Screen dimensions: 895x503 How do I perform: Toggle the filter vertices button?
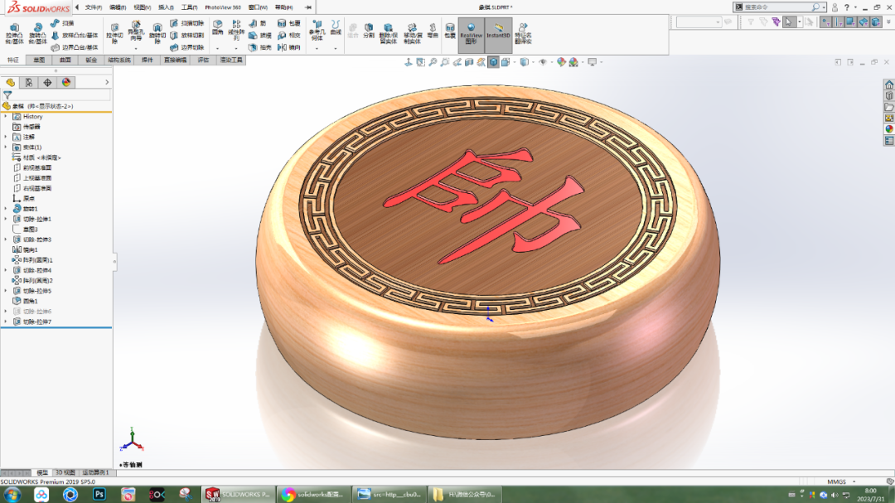point(825,22)
